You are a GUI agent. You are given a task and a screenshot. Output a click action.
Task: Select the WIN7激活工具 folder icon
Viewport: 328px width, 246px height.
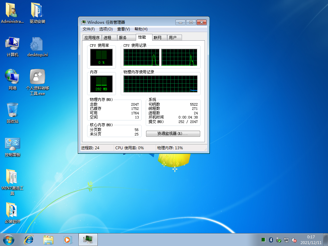pyautogui.click(x=12, y=182)
